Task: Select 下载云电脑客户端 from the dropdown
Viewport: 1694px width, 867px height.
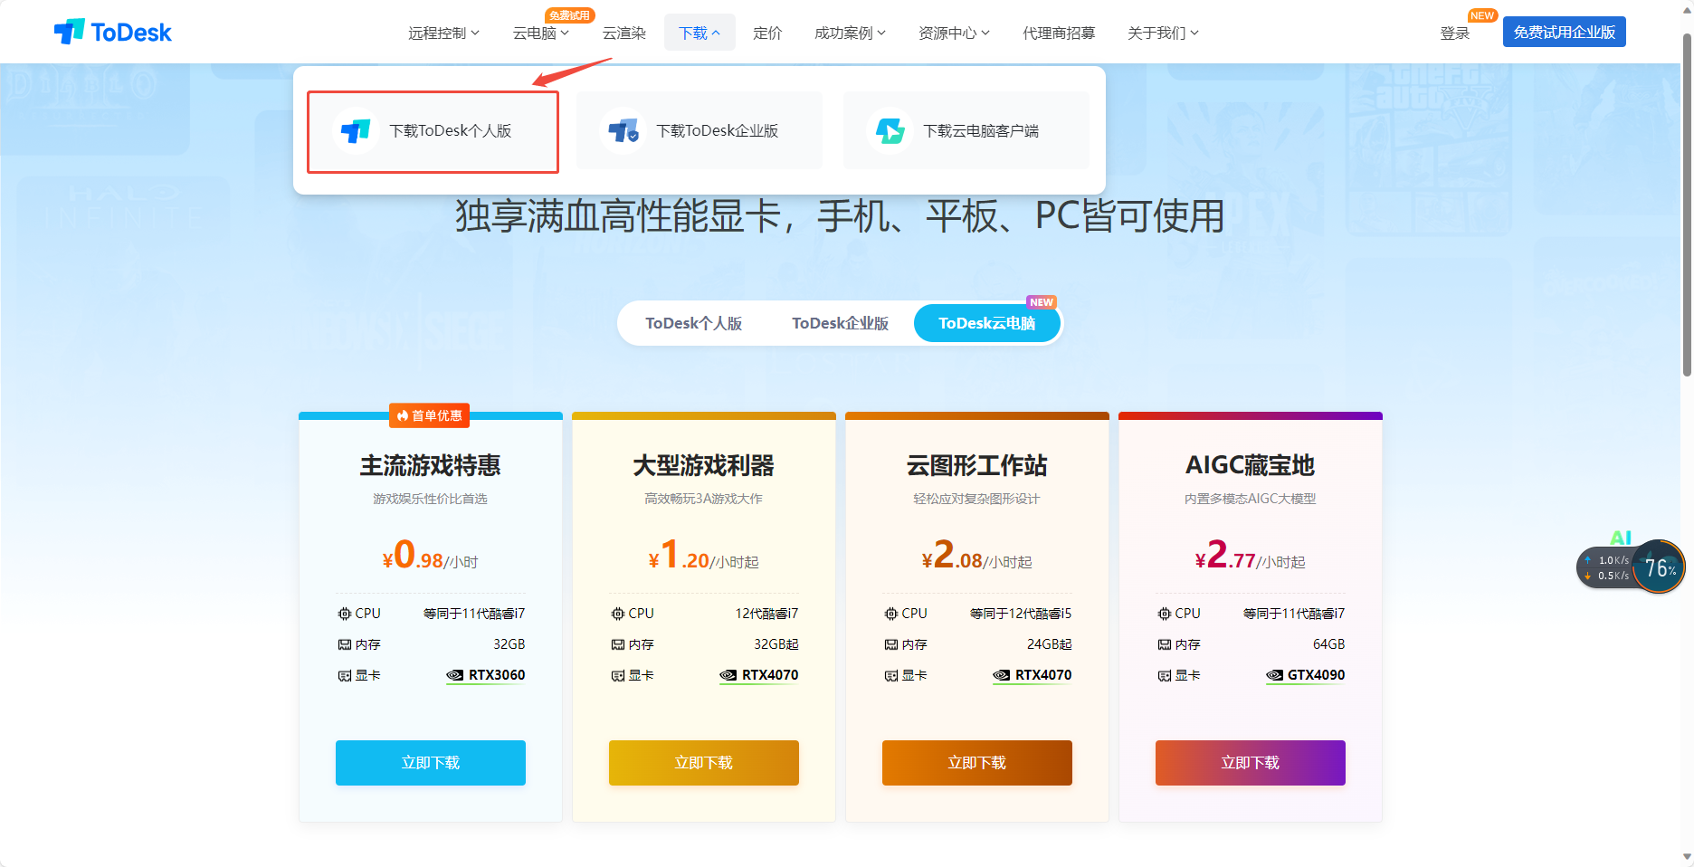Action: coord(966,131)
